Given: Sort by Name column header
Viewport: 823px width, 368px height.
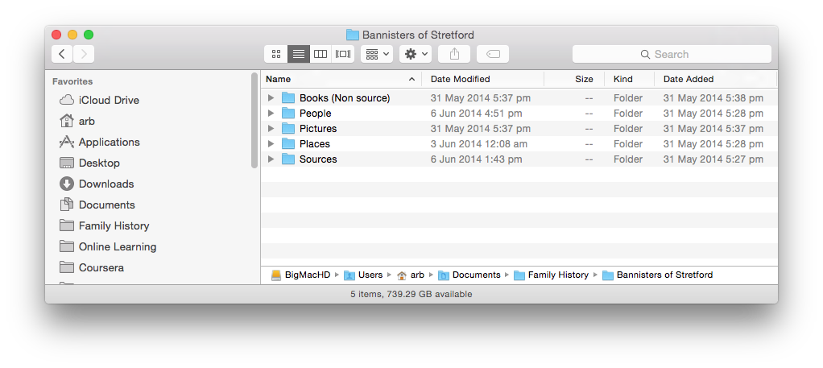Looking at the screenshot, I should point(341,79).
